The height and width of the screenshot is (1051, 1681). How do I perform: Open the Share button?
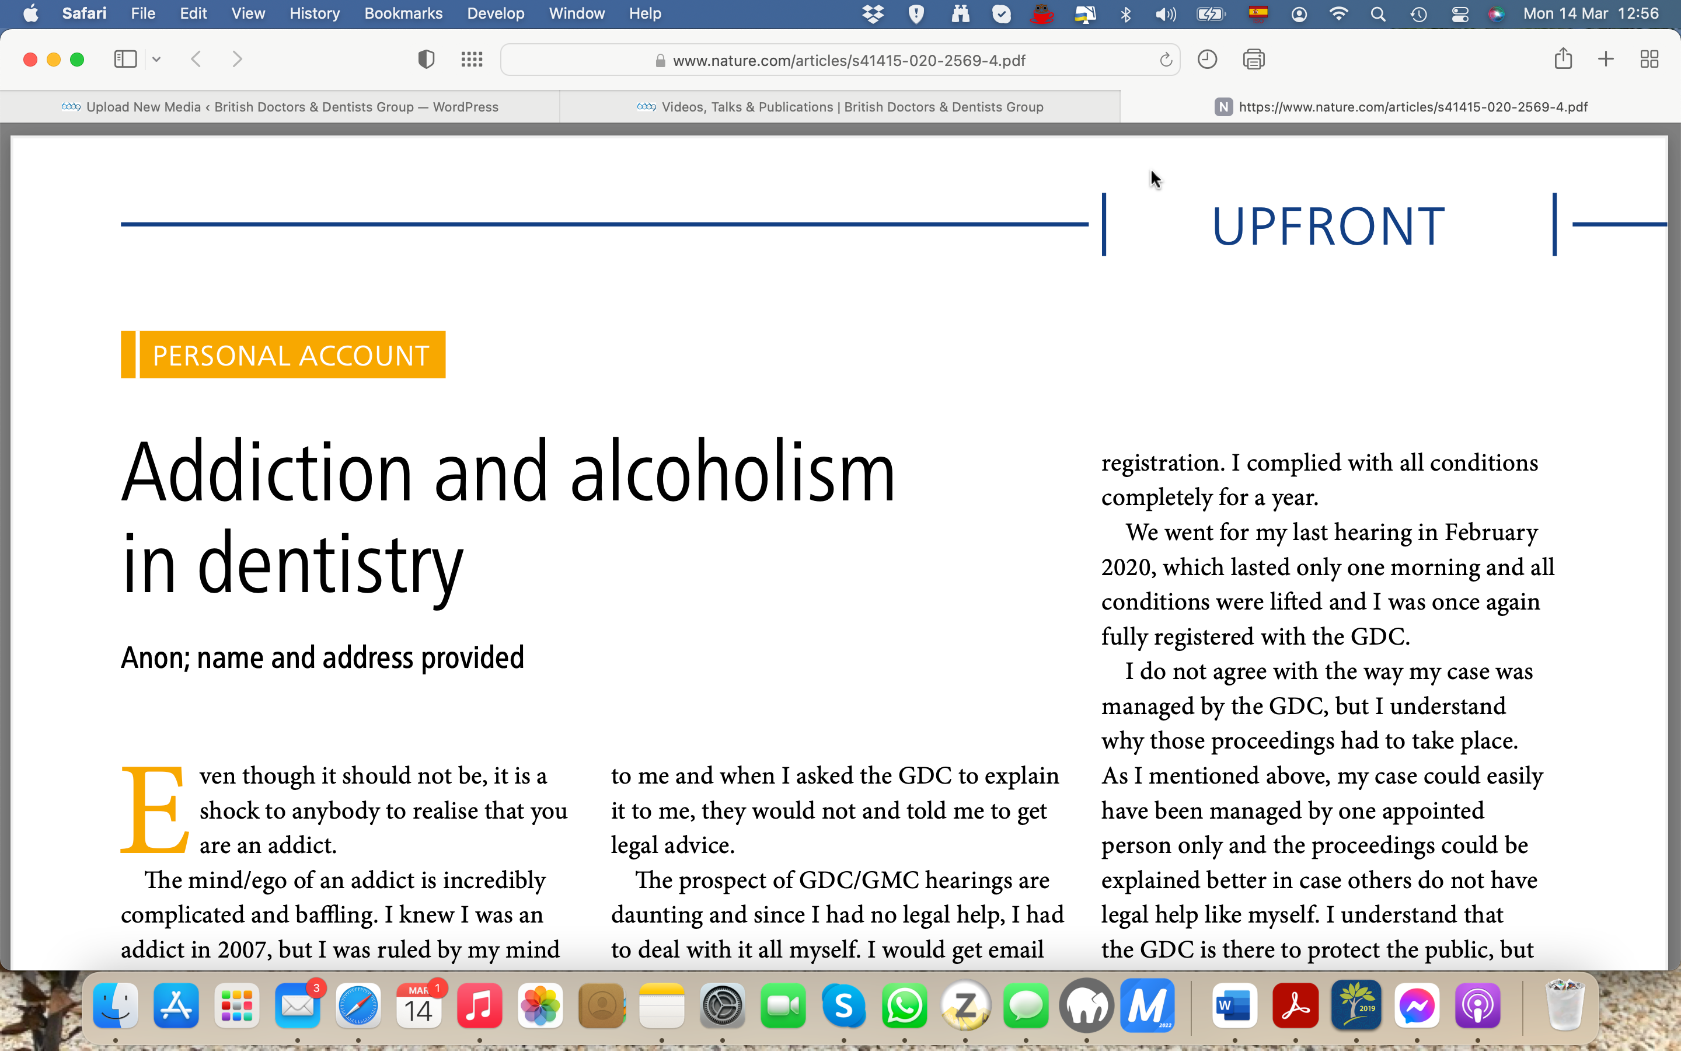1563,58
